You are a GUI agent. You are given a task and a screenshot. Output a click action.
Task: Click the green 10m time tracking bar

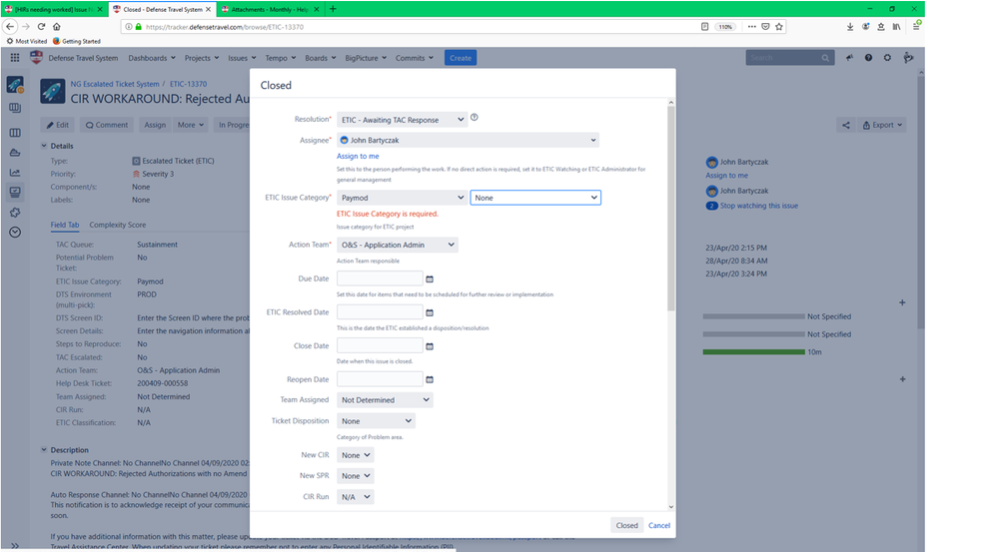[753, 351]
